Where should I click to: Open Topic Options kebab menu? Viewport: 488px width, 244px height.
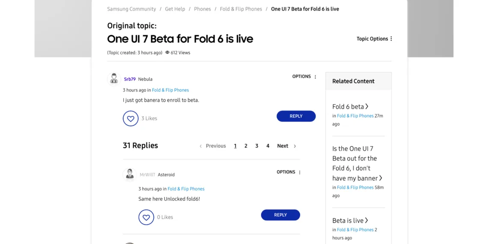pos(391,39)
